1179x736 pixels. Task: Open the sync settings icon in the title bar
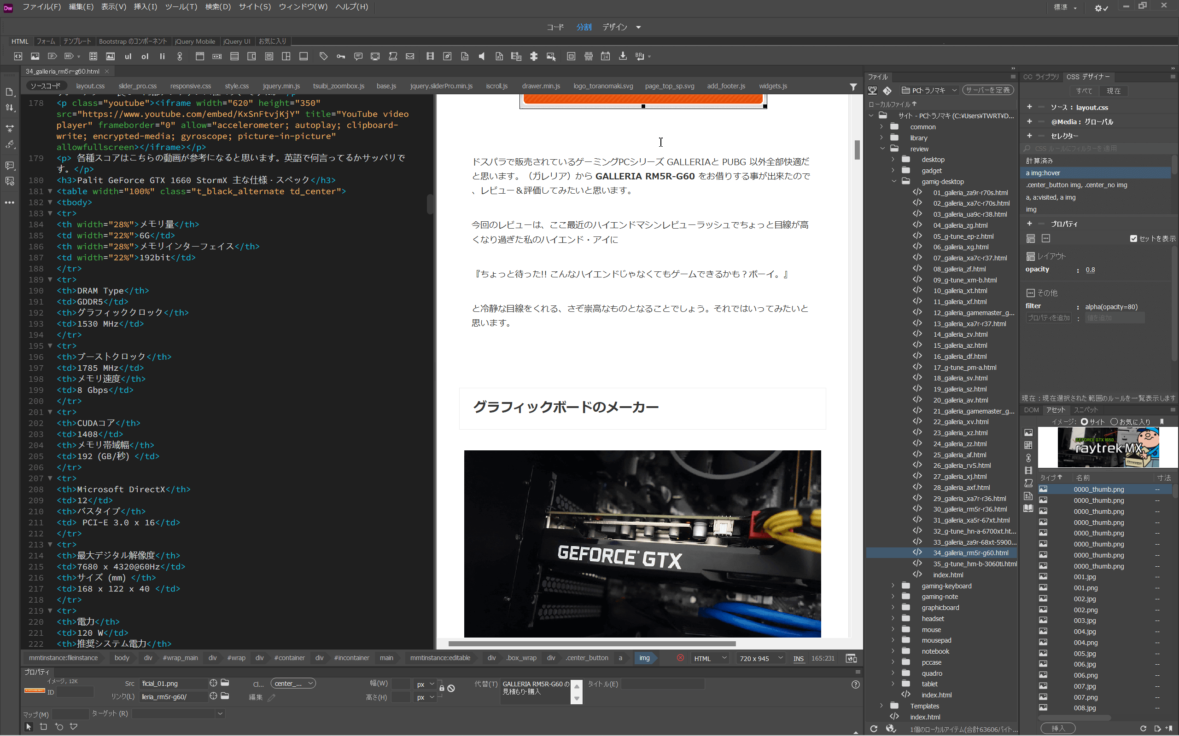[1102, 8]
